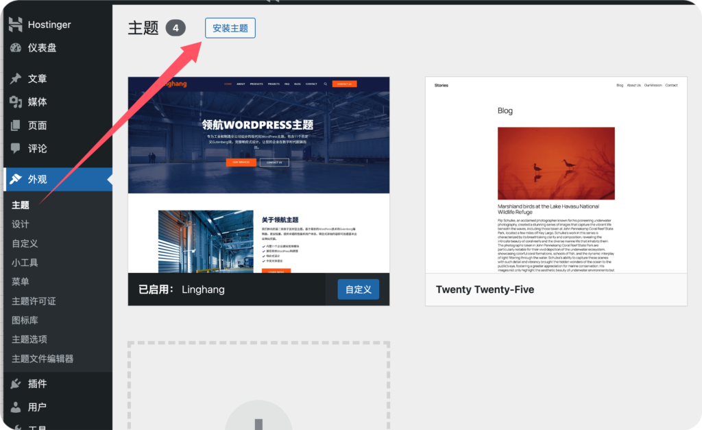Click the Pages icon in sidebar
Image resolution: width=702 pixels, height=430 pixels.
click(15, 126)
